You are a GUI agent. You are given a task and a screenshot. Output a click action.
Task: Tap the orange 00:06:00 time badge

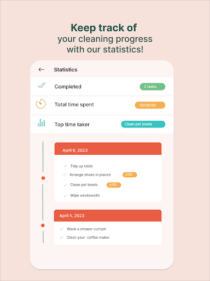[x=150, y=105]
